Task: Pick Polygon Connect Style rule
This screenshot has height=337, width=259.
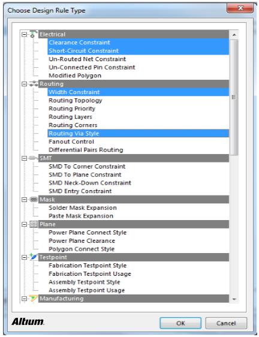Action: [82, 249]
